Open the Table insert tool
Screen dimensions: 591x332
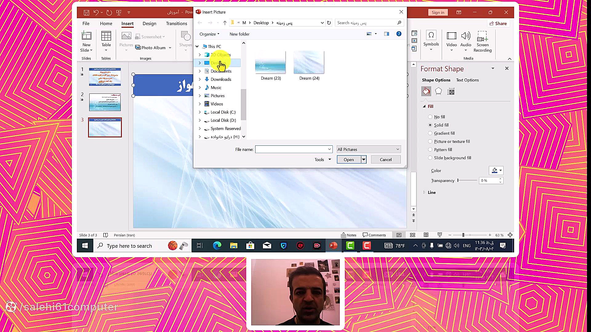106,41
